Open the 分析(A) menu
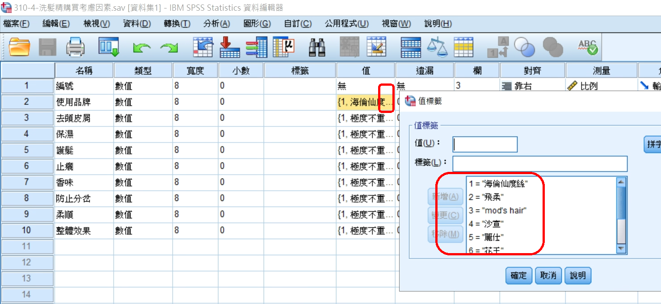661x304 pixels. pos(216,24)
